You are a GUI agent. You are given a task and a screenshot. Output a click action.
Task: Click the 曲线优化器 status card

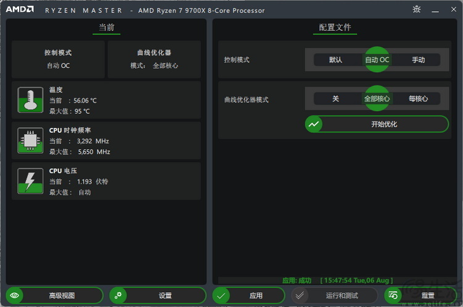pos(154,59)
